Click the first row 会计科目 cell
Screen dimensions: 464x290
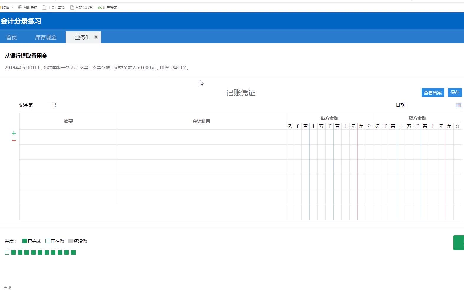(x=201, y=137)
